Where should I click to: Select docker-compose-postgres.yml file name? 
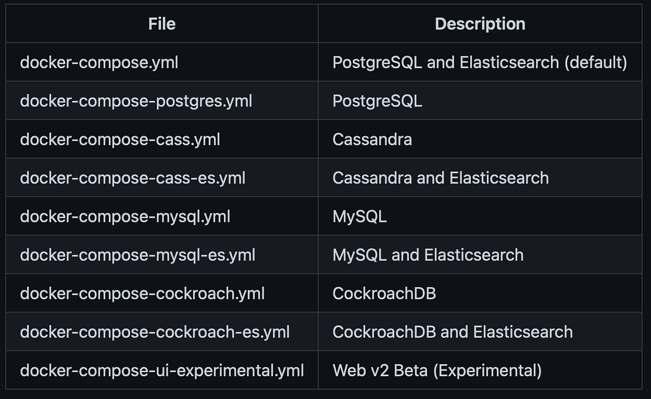136,101
